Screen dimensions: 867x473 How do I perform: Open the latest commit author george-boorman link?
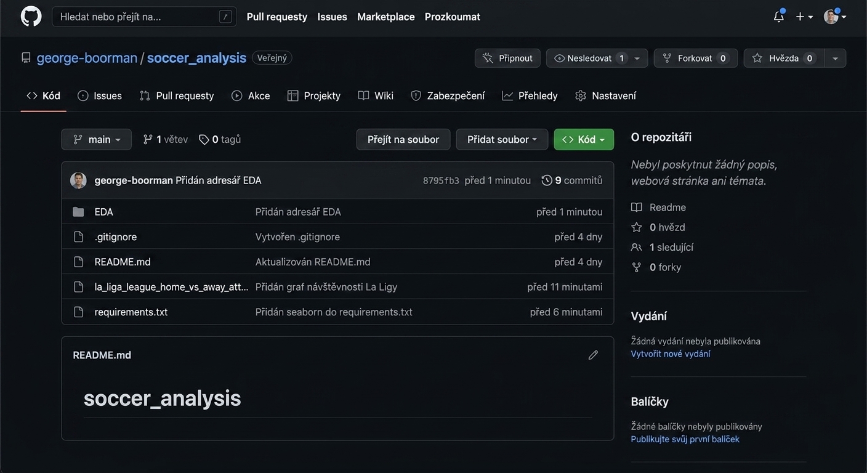[134, 180]
